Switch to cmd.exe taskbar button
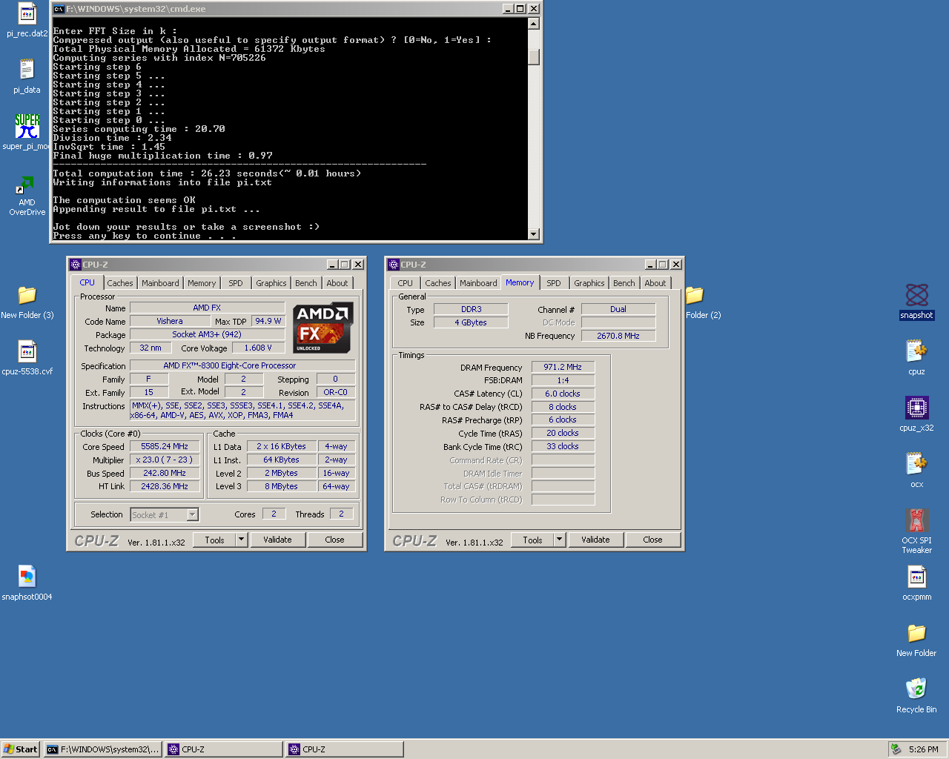949x759 pixels. click(x=103, y=749)
